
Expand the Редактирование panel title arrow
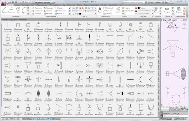[57, 16]
